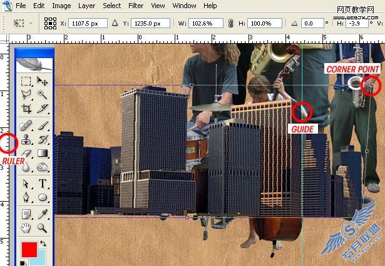This screenshot has width=385, height=266.
Task: Select the Move tool
Action: [42, 81]
